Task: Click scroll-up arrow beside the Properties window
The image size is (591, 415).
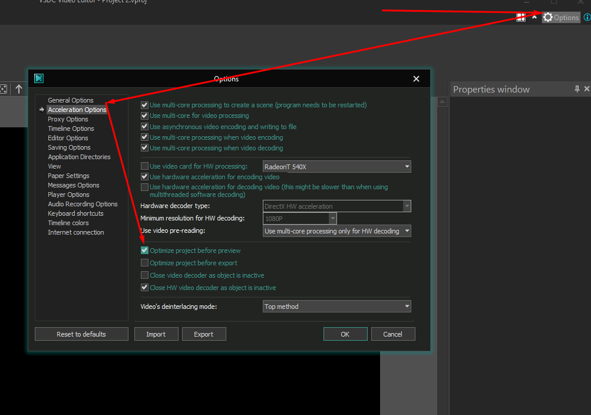Action: pyautogui.click(x=443, y=101)
